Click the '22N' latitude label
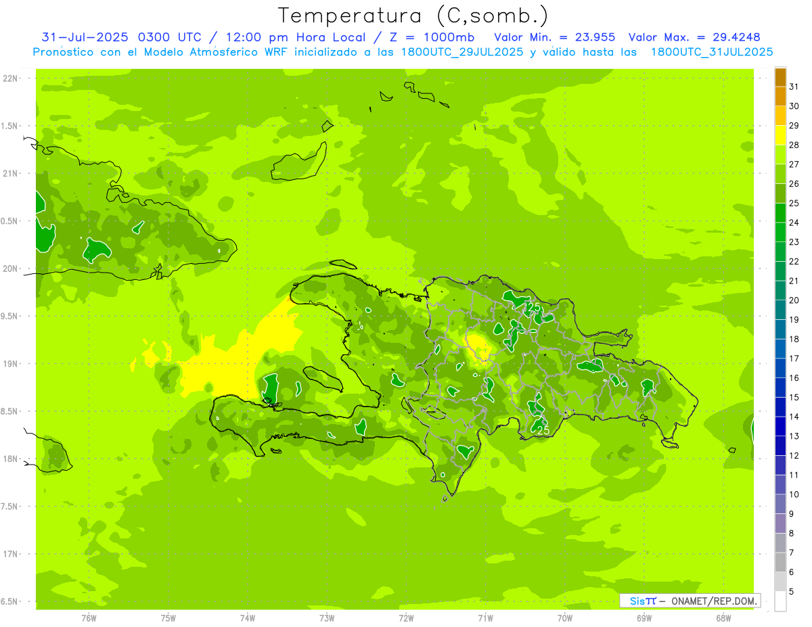812x627 pixels. click(x=11, y=78)
